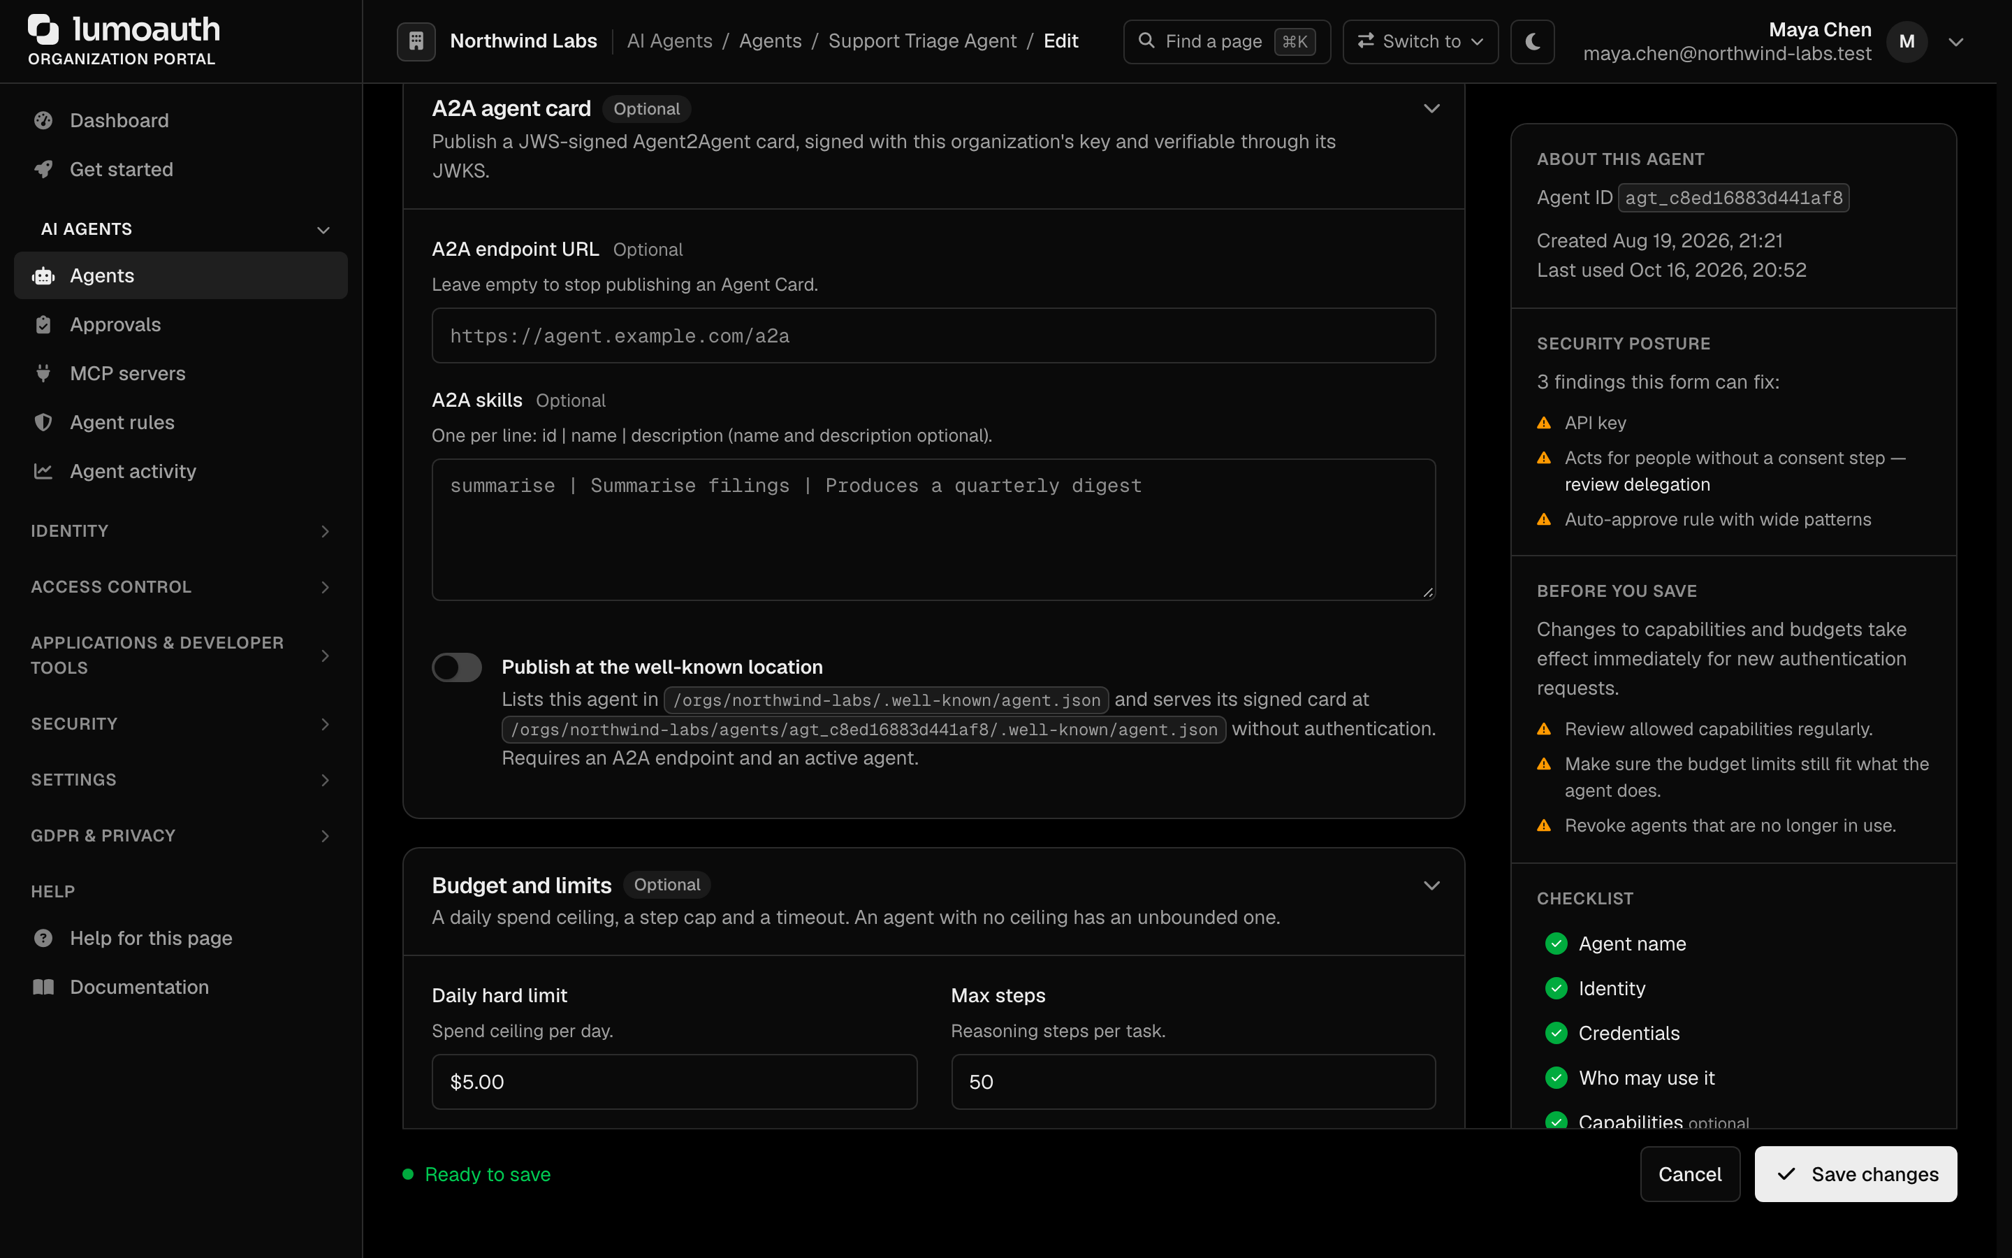Open the Find a page search
This screenshot has width=2012, height=1258.
tap(1226, 41)
